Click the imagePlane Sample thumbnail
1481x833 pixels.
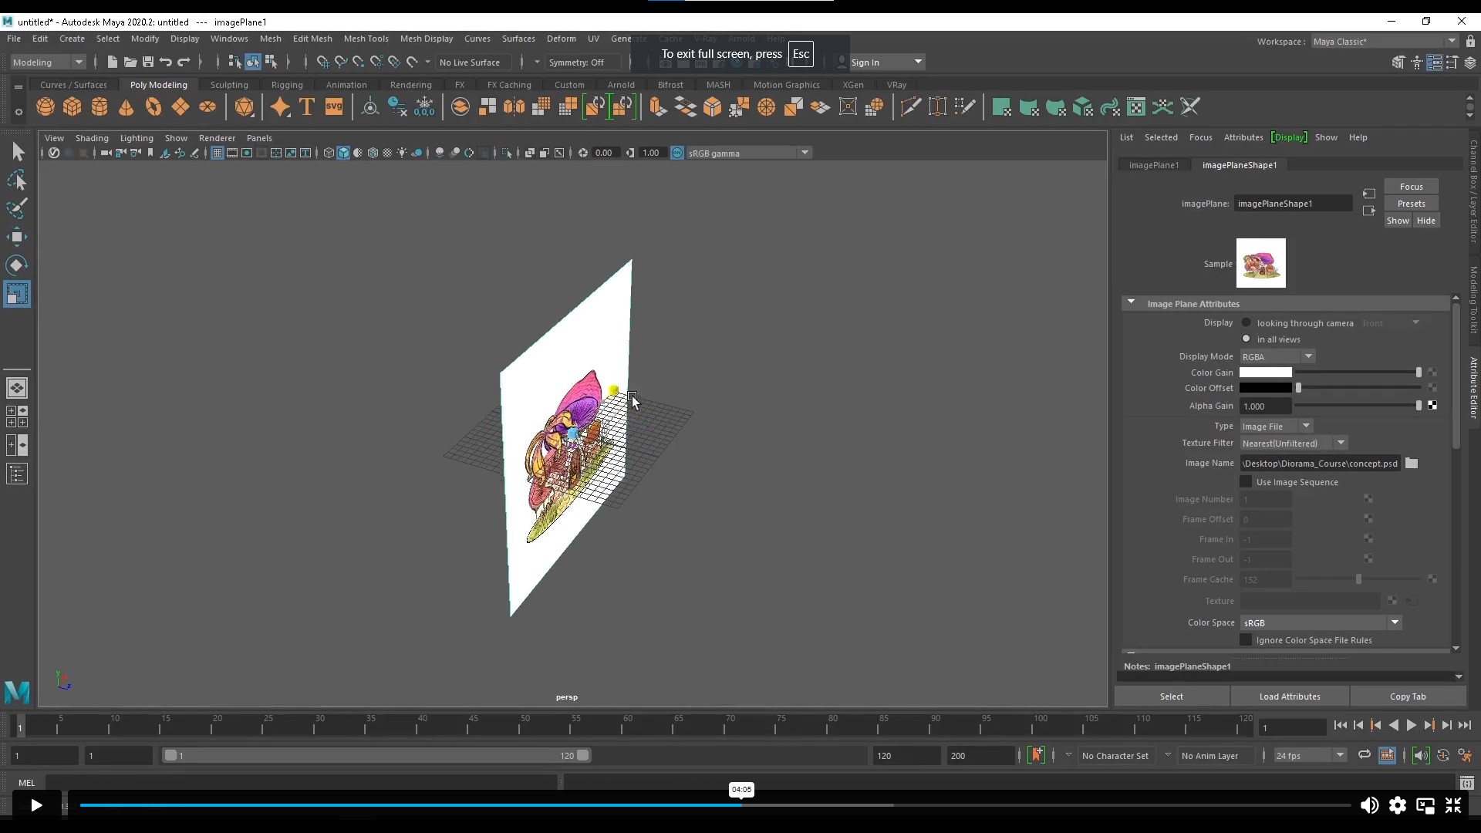[1262, 263]
